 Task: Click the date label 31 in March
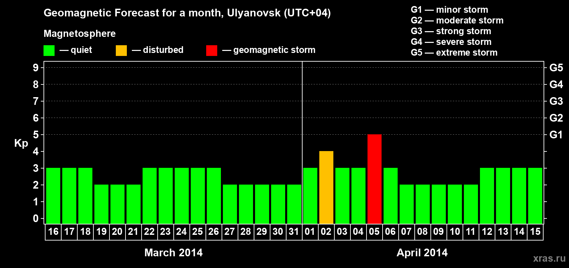coord(294,231)
